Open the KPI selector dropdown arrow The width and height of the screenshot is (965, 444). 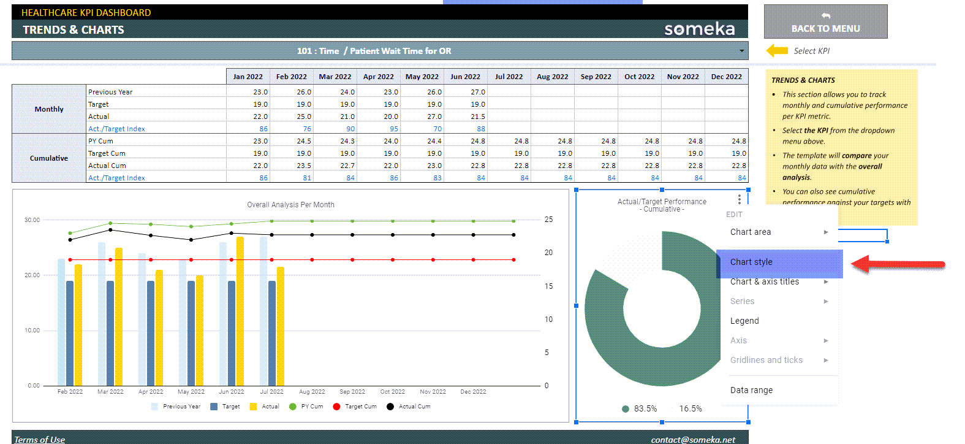pyautogui.click(x=742, y=51)
